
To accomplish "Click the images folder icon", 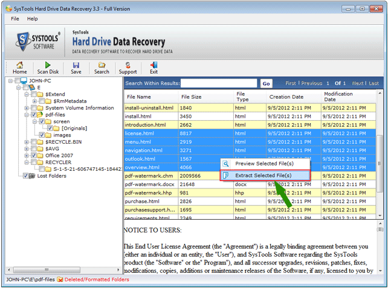I will point(48,135).
